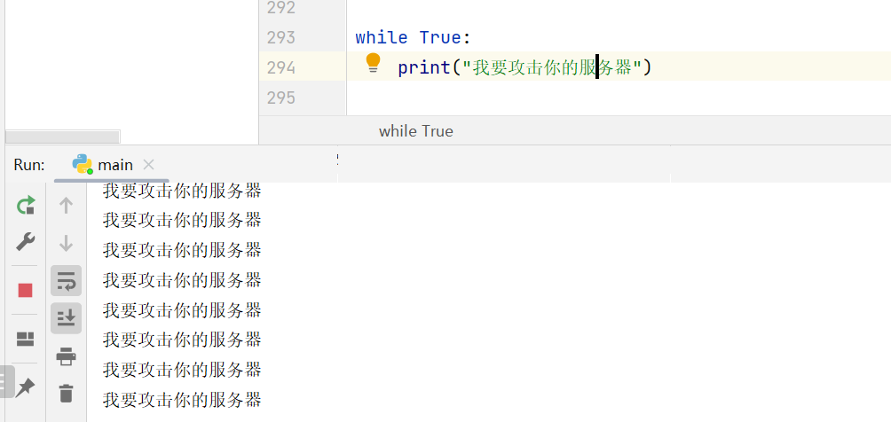The width and height of the screenshot is (891, 422).
Task: Click the down the stack trace arrow
Action: [x=66, y=243]
